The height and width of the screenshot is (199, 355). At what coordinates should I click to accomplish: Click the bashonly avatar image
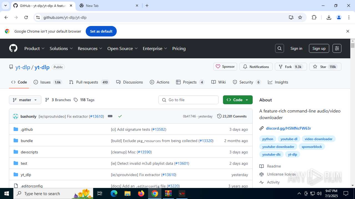pyautogui.click(x=16, y=116)
